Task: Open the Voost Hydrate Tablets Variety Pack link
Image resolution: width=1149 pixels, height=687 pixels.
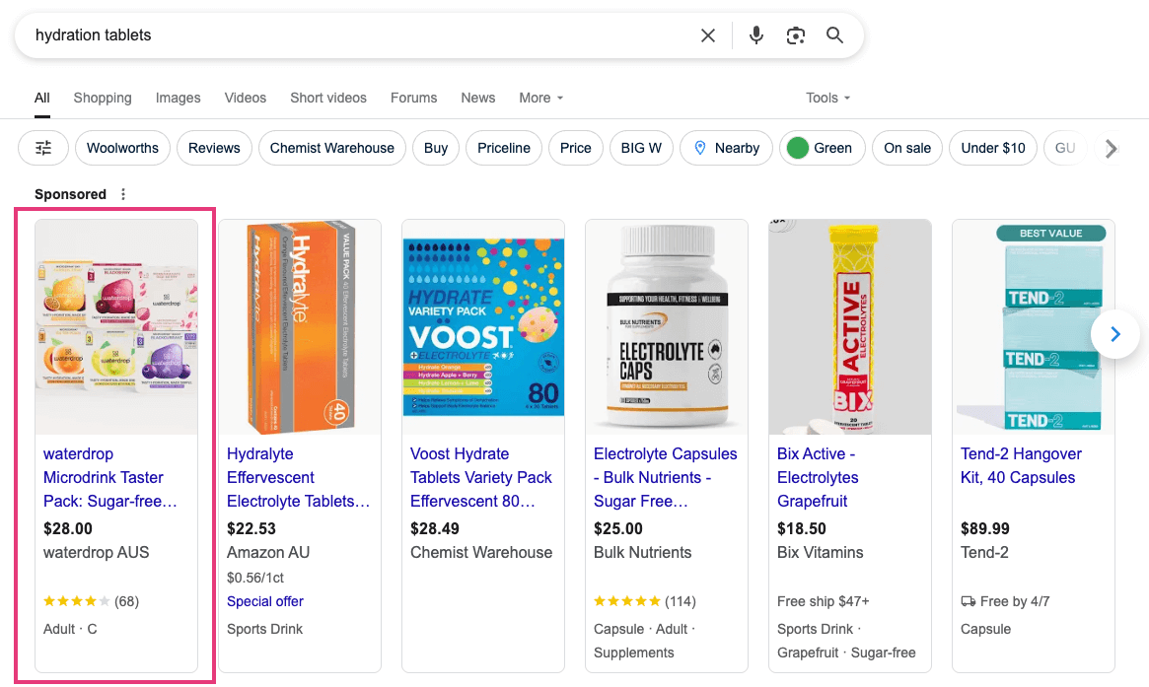Action: (481, 477)
